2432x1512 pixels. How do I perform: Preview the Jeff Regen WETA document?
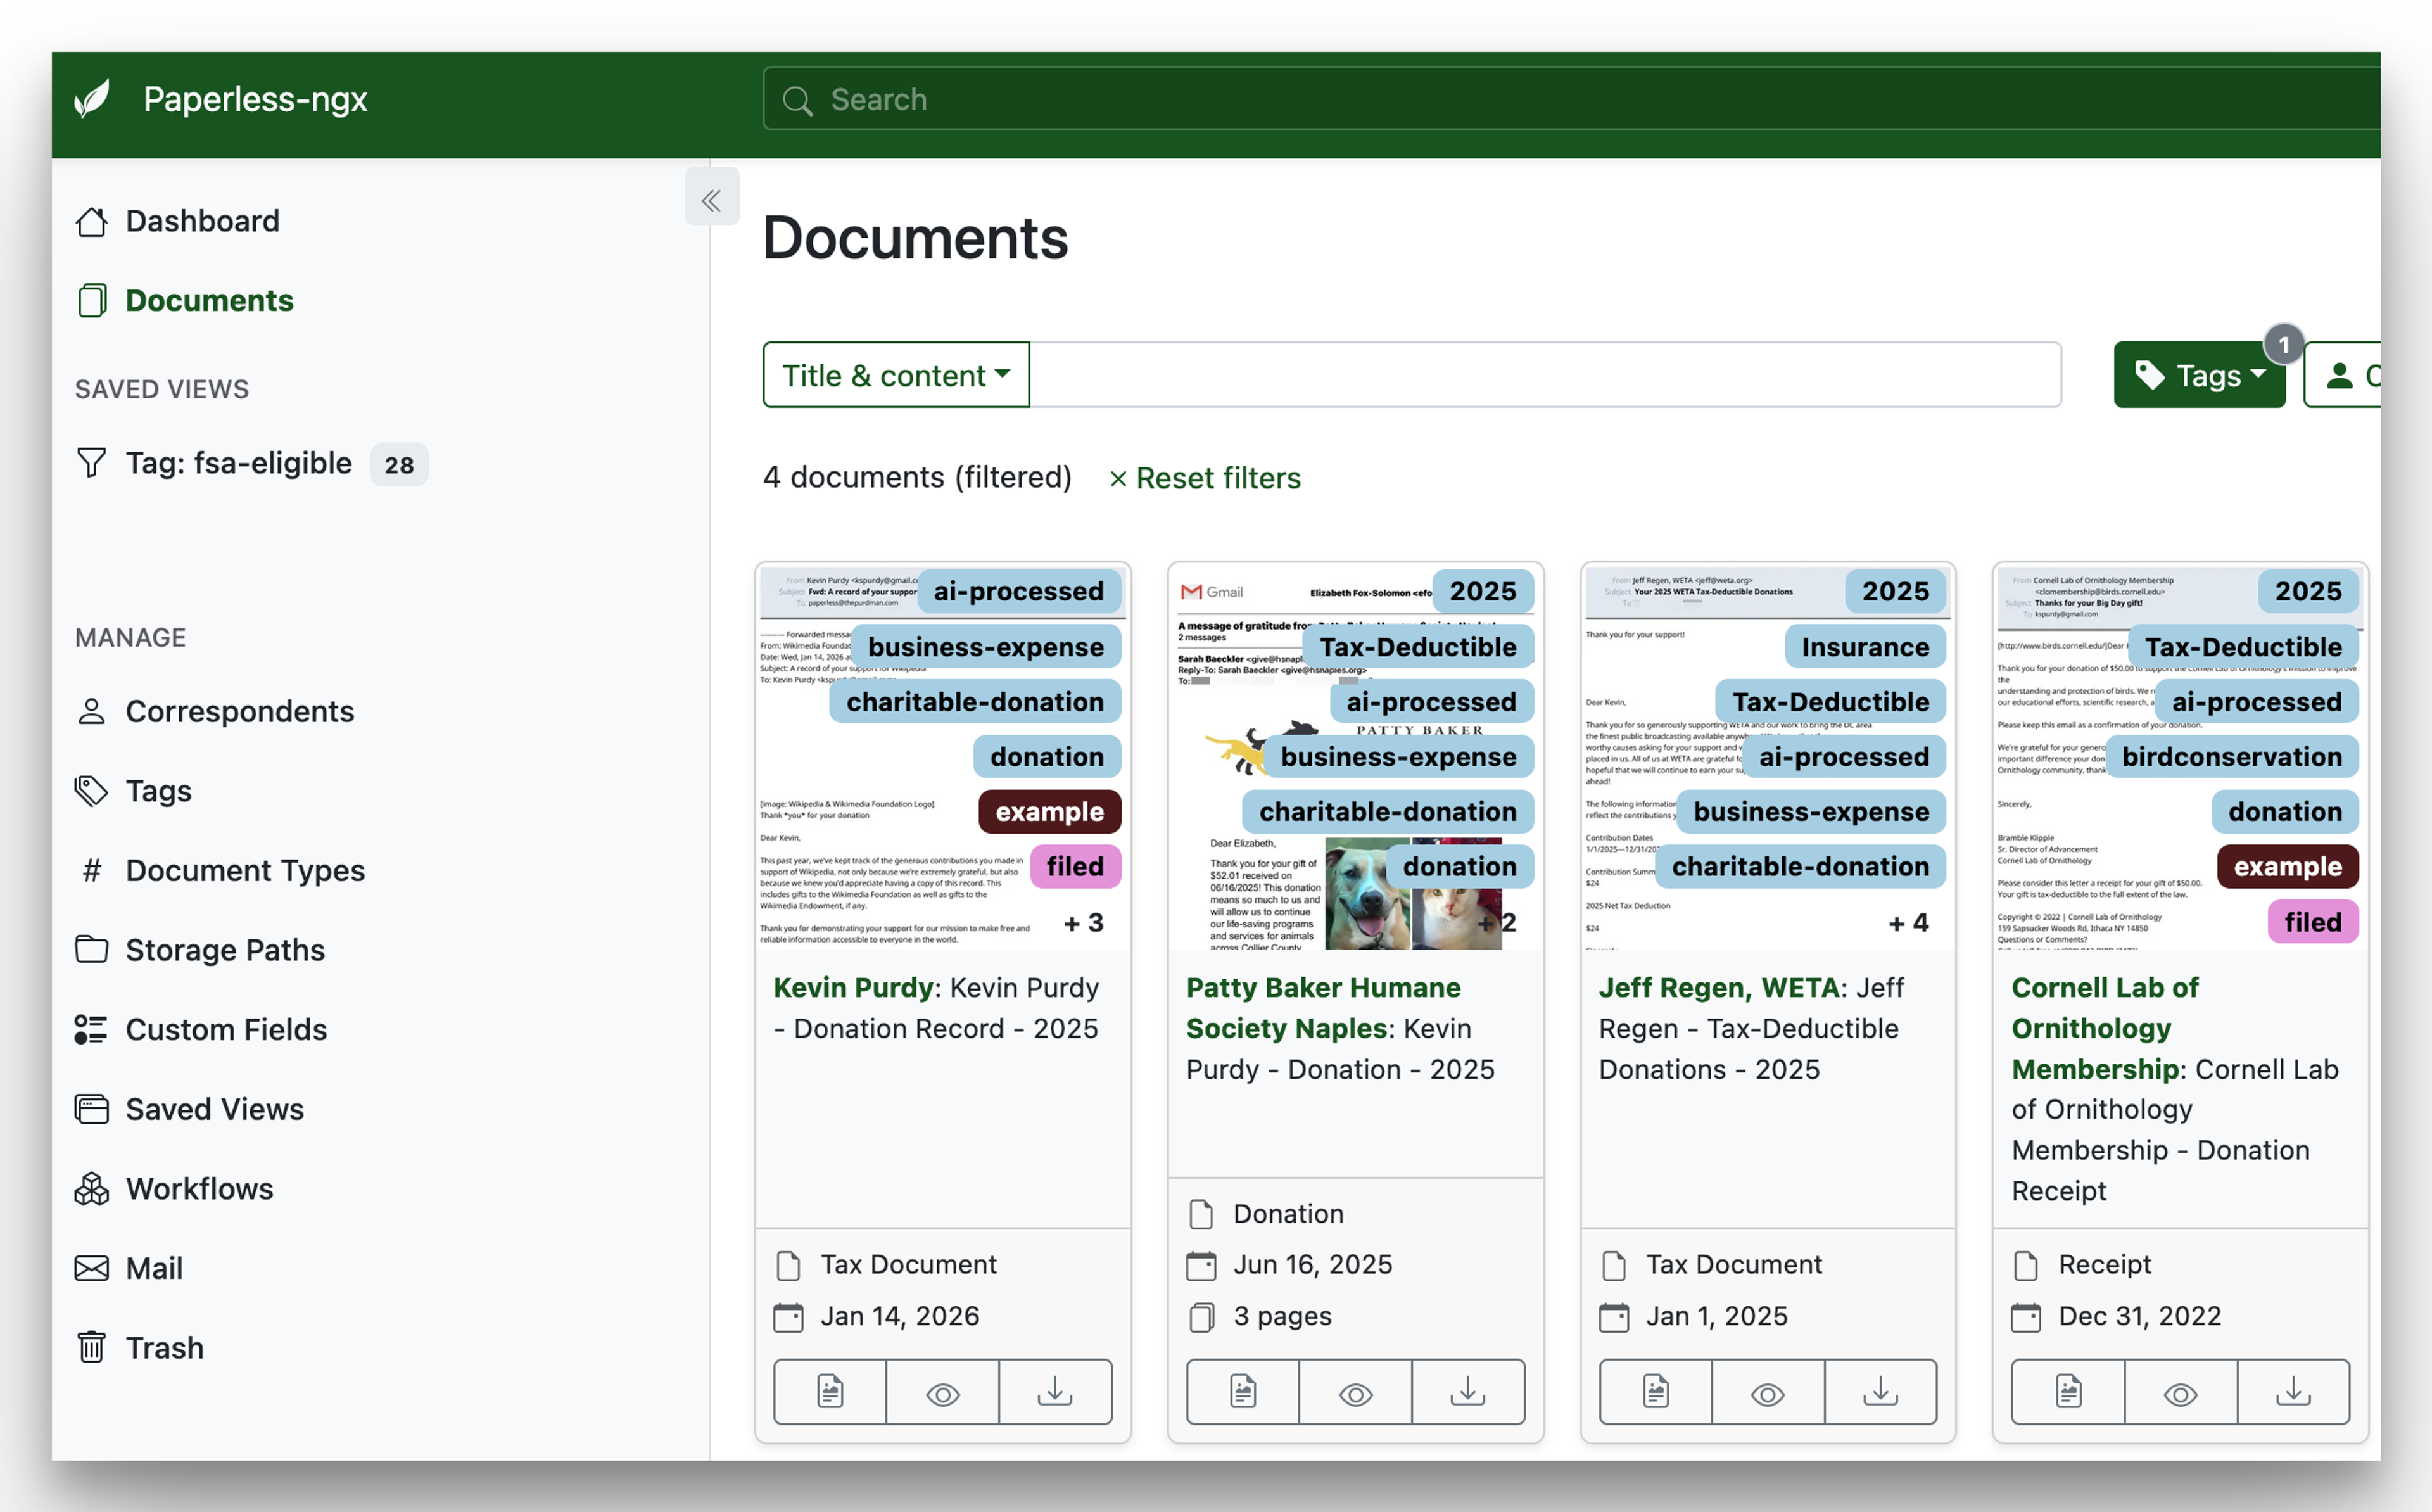click(1768, 1392)
